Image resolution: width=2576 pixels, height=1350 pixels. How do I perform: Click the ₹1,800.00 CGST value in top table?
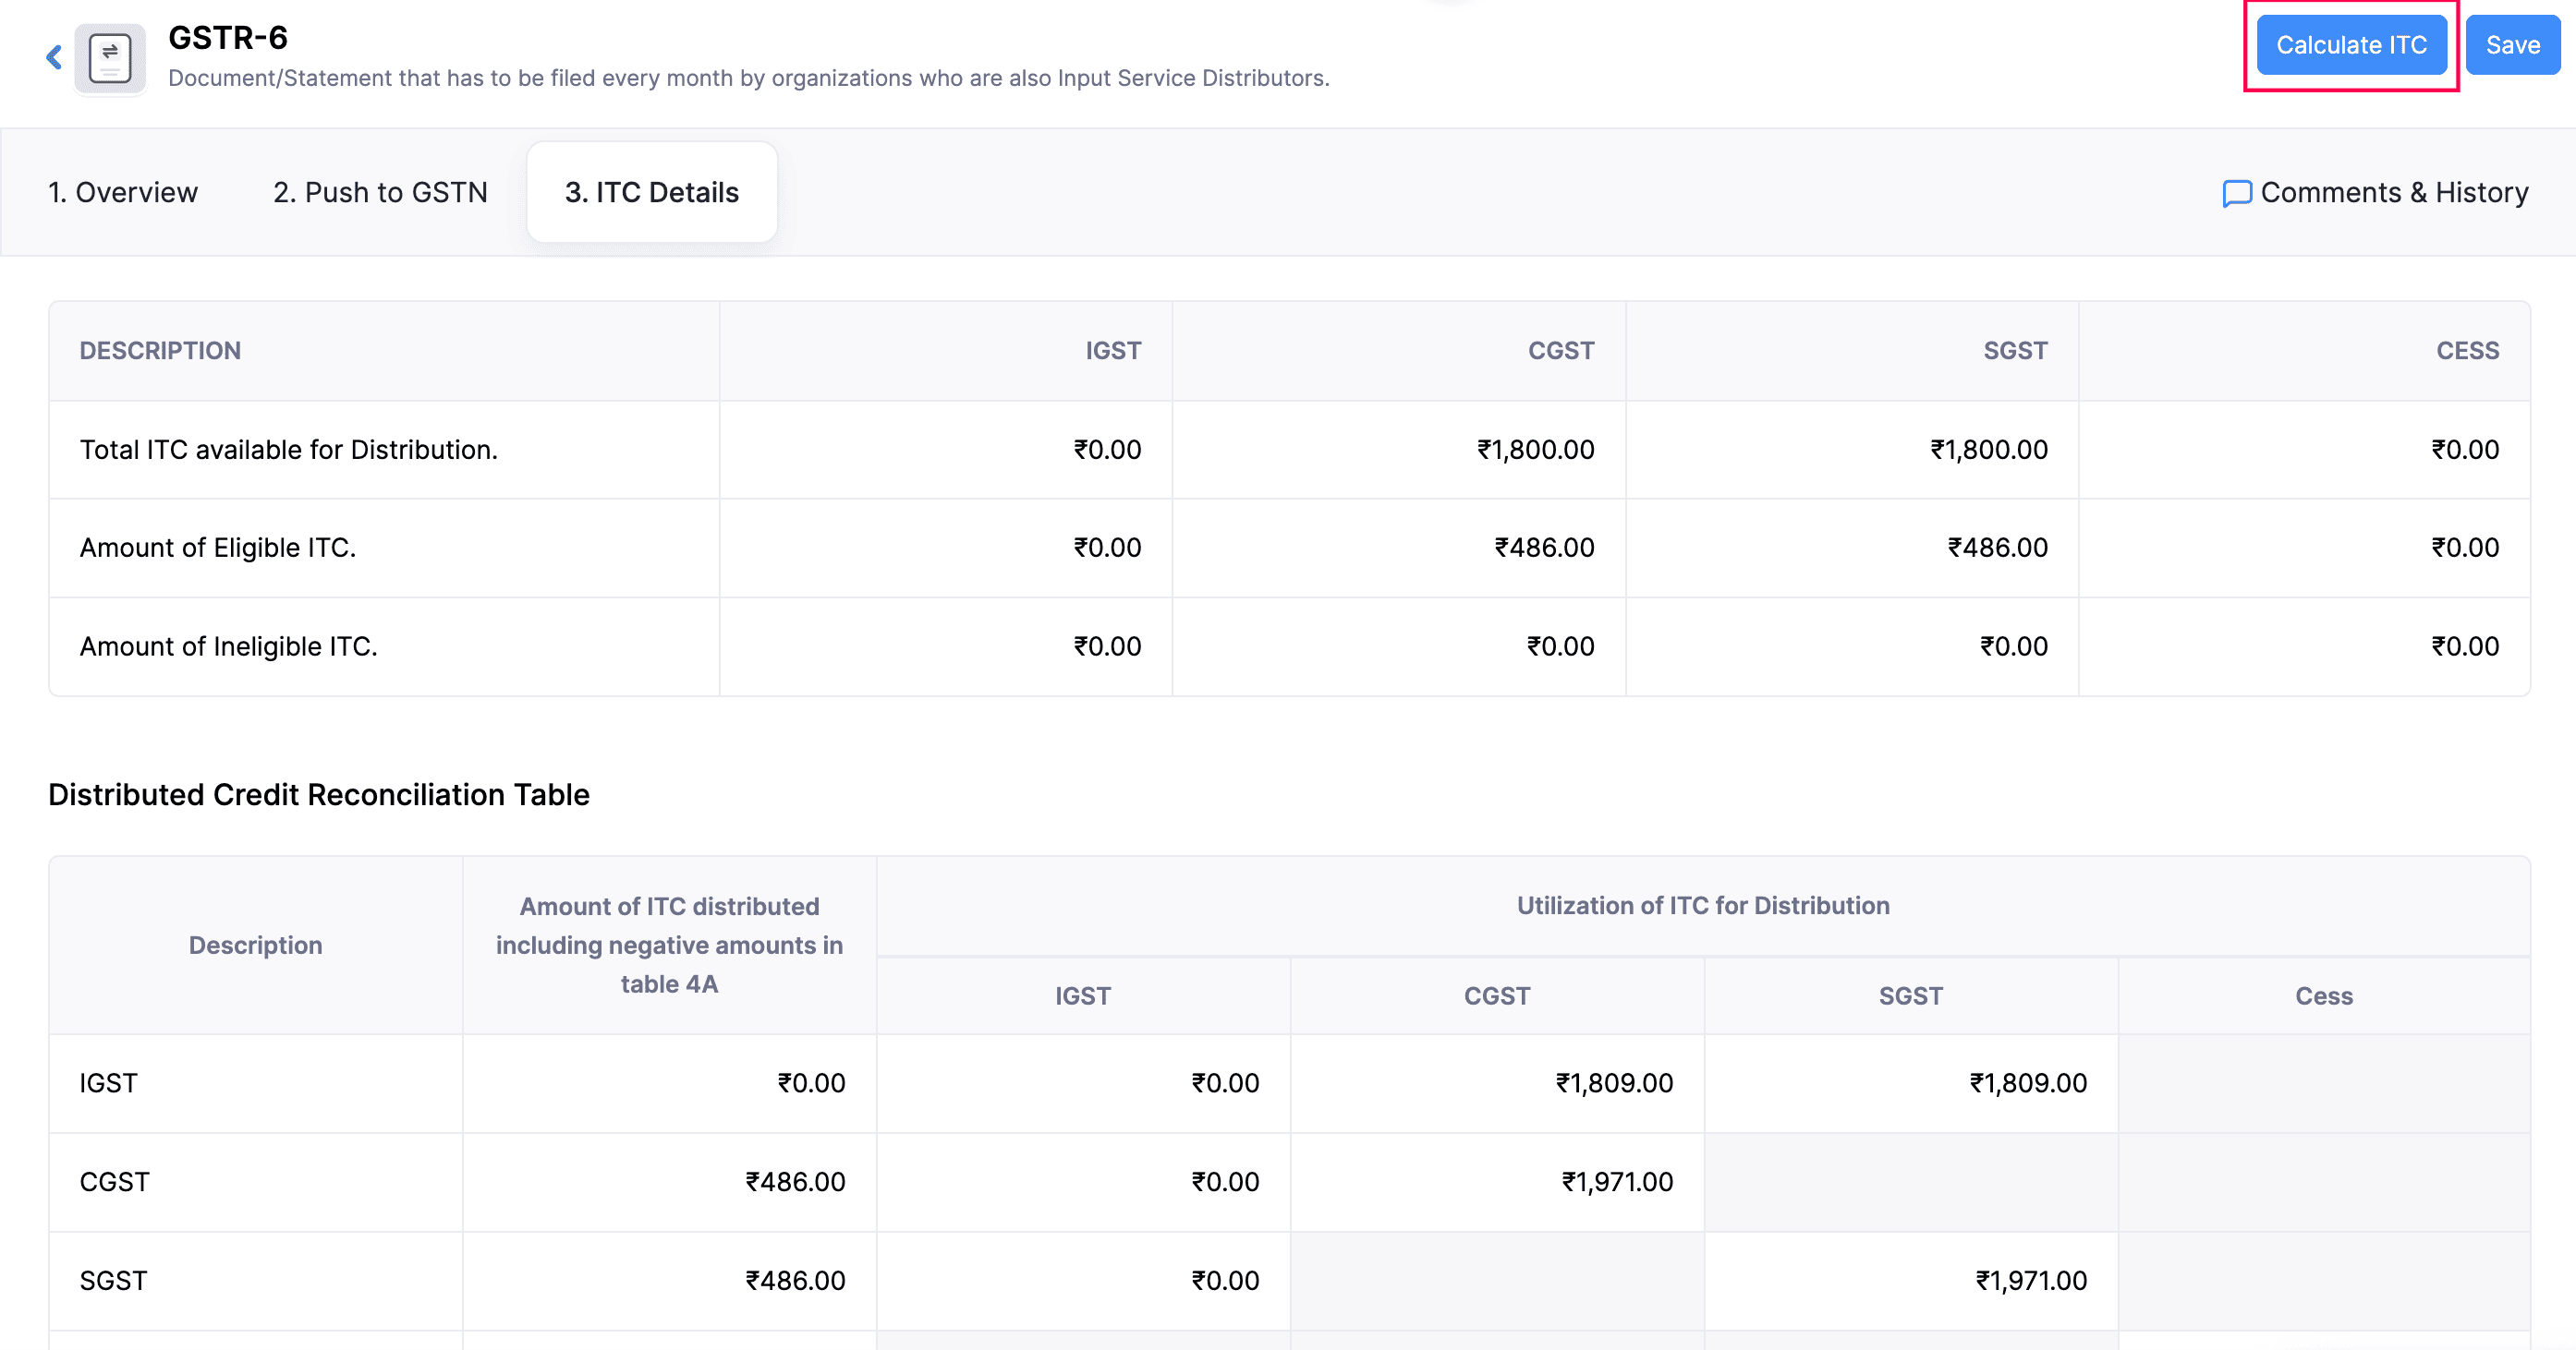click(x=1536, y=449)
